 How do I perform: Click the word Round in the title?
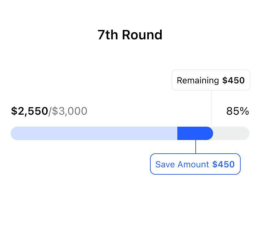tap(142, 35)
